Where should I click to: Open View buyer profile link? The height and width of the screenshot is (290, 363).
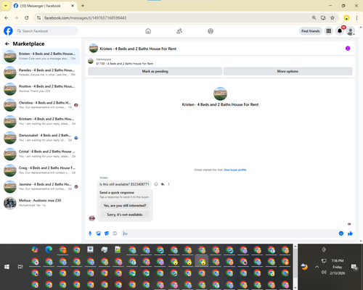(235, 170)
